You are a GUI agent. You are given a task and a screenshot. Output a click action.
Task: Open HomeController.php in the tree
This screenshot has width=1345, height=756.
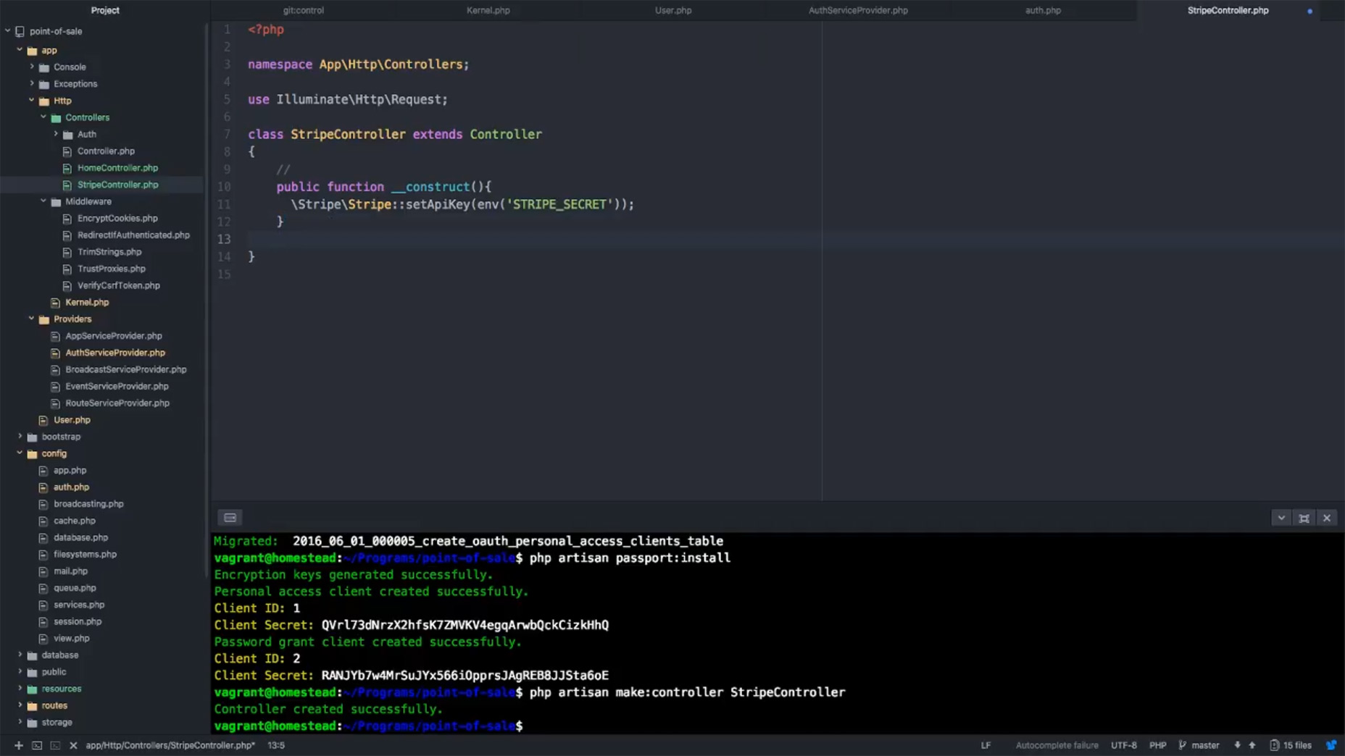coord(117,167)
